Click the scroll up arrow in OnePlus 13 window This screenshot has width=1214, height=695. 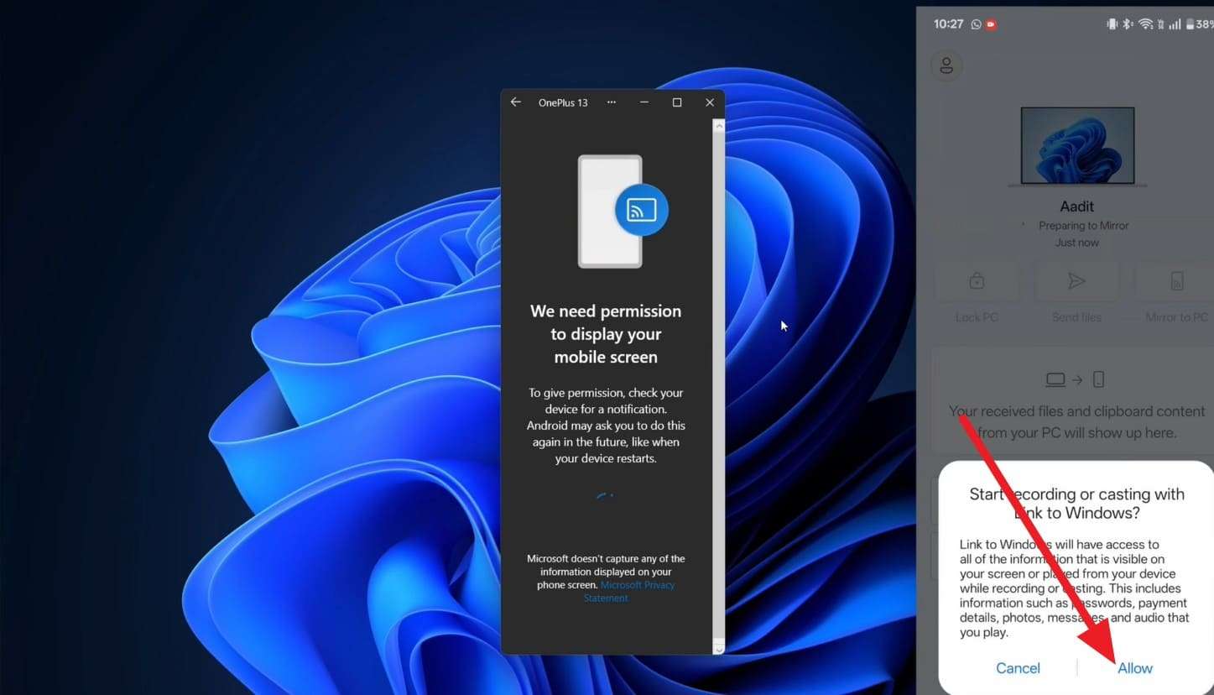718,125
